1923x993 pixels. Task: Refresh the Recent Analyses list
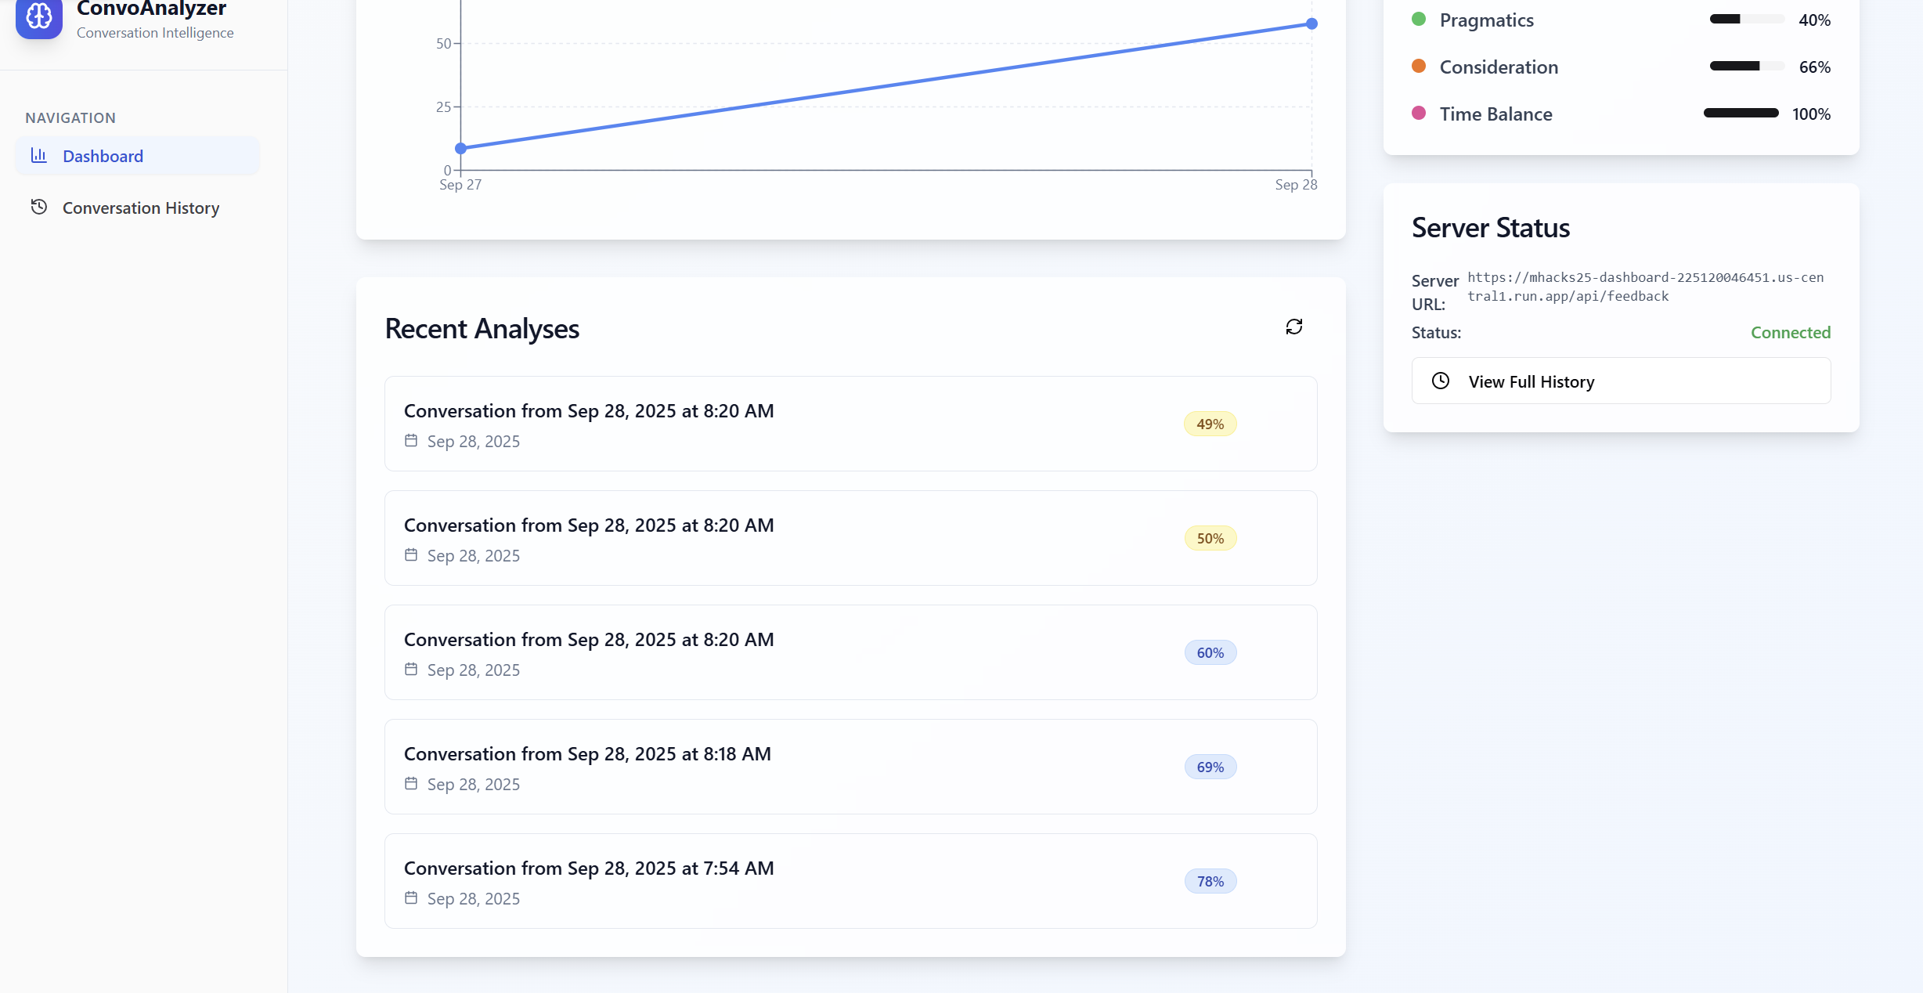point(1293,327)
